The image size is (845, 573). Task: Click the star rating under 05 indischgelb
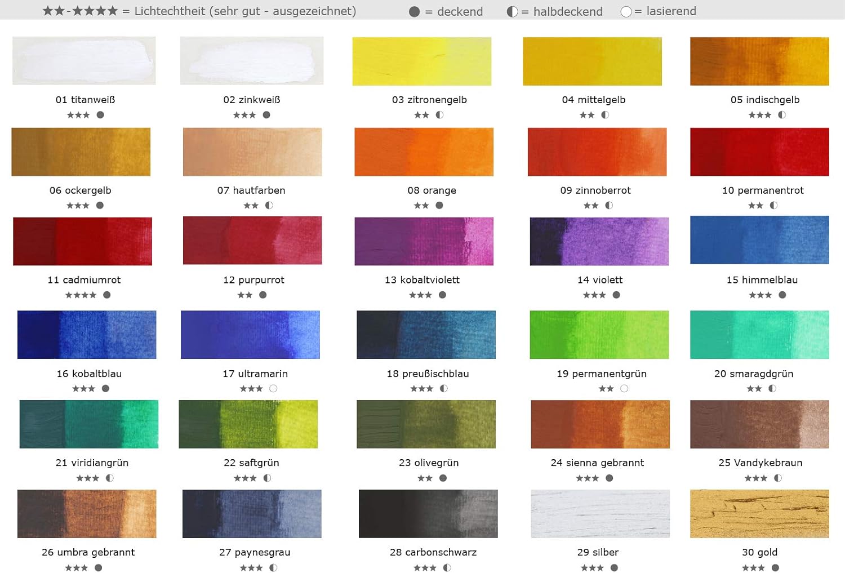click(759, 116)
